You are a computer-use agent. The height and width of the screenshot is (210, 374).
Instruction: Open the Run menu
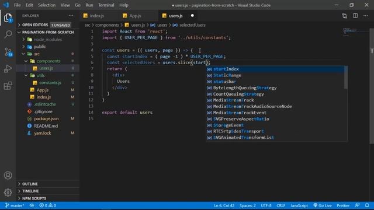[89, 5]
